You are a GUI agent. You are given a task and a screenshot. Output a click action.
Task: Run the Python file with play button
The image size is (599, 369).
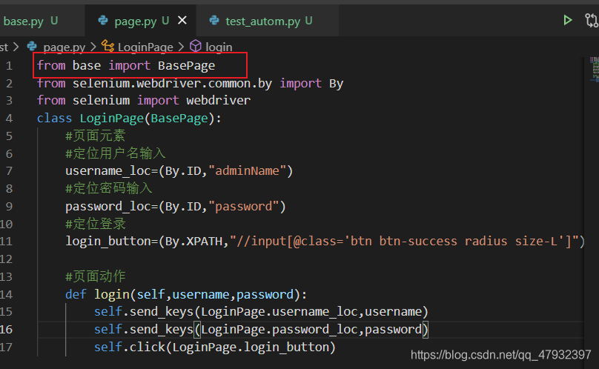click(568, 20)
